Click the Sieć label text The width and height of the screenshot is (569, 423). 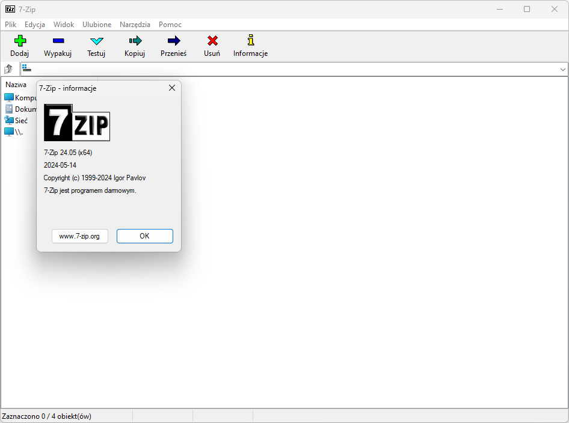click(x=21, y=121)
